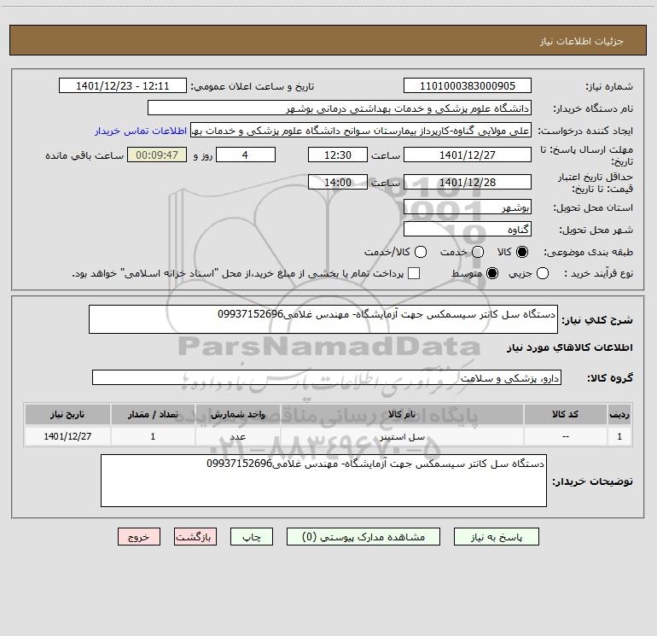
Task: Click price validity time 14:00 field
Action: pyautogui.click(x=338, y=182)
